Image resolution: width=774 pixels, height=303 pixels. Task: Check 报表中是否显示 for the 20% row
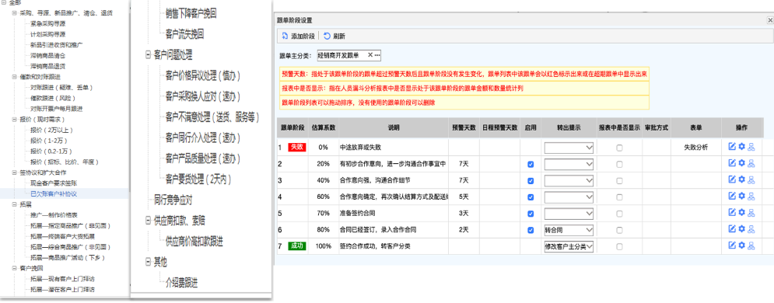(x=619, y=164)
